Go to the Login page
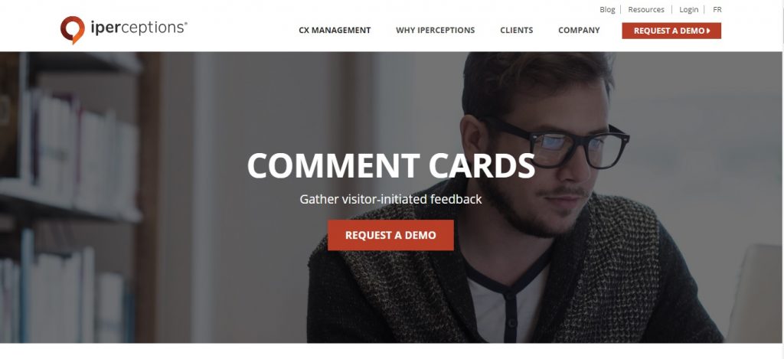 click(688, 9)
